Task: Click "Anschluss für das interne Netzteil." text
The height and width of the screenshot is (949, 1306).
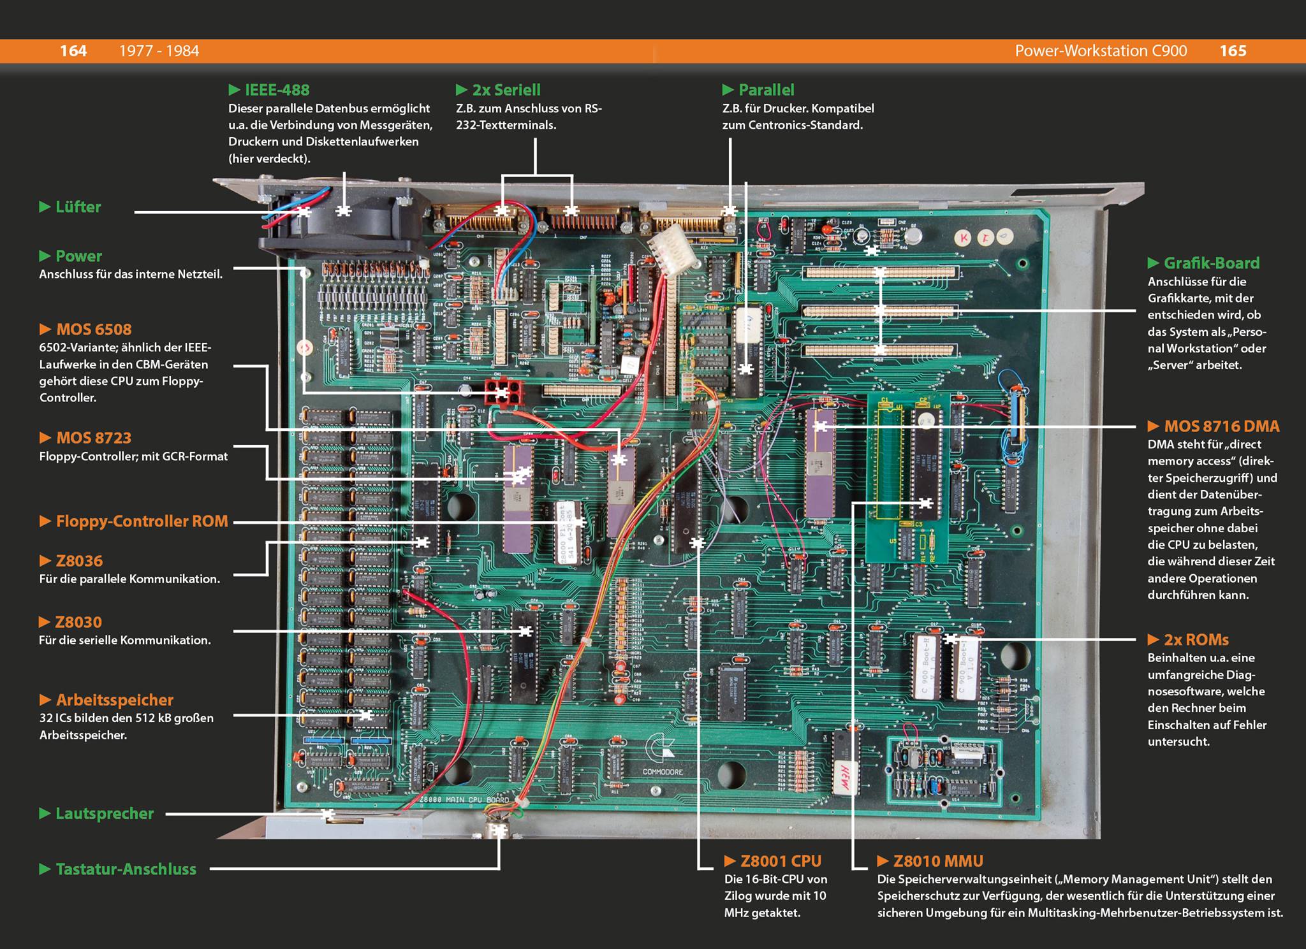Action: tap(131, 275)
